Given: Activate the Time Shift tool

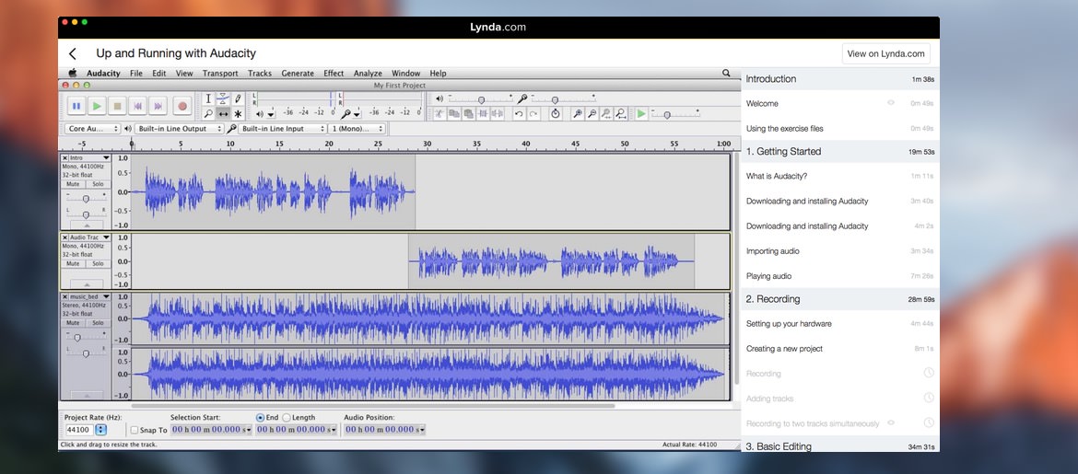Looking at the screenshot, I should [x=223, y=114].
